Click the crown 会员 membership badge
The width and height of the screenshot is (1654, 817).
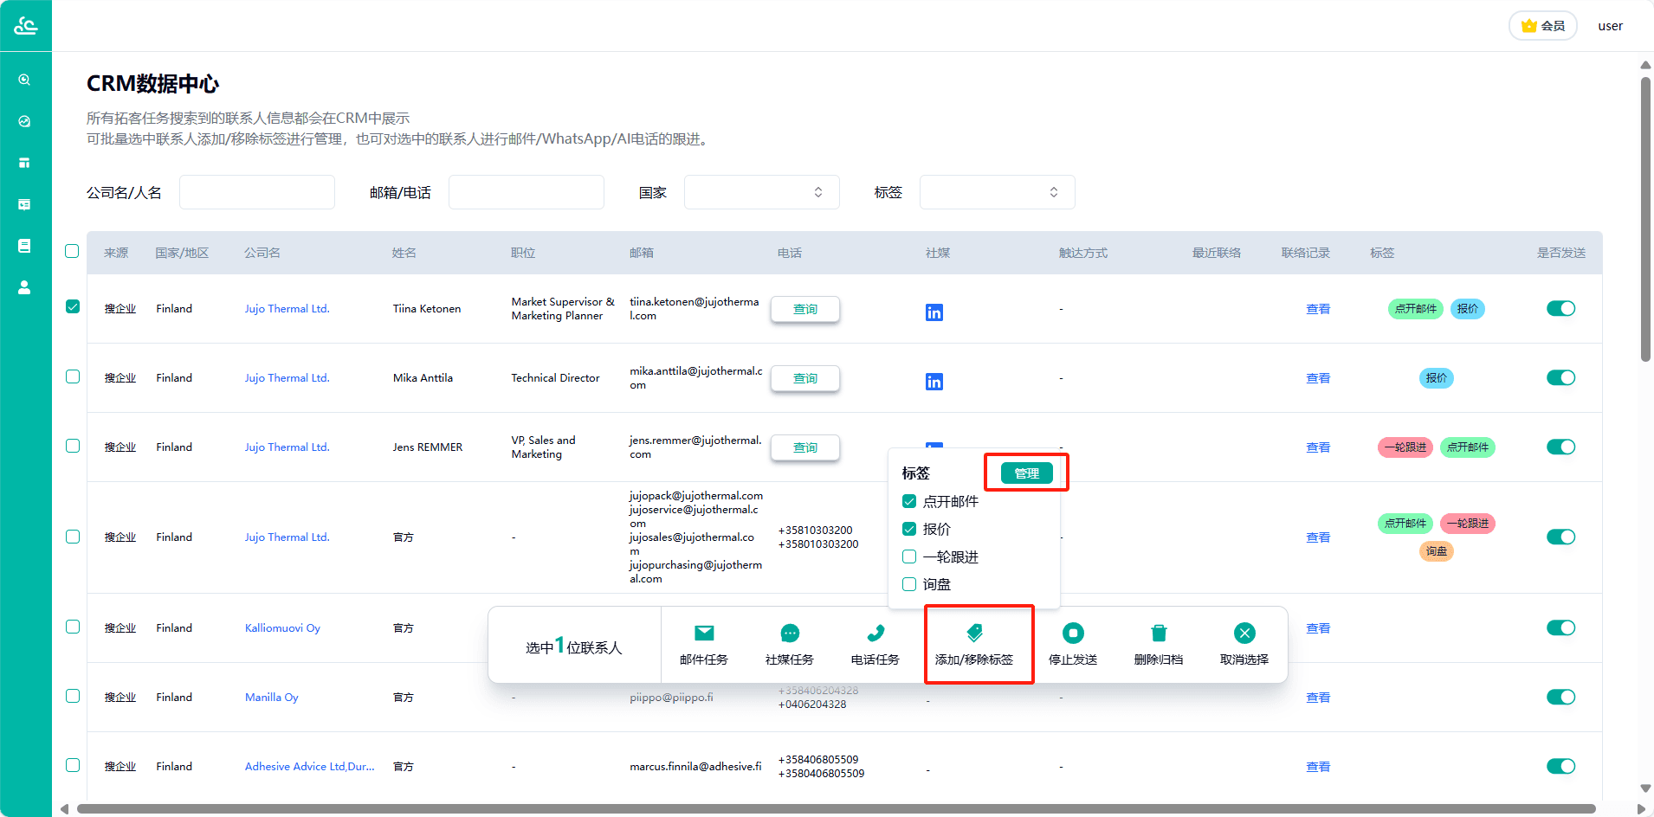click(x=1543, y=26)
